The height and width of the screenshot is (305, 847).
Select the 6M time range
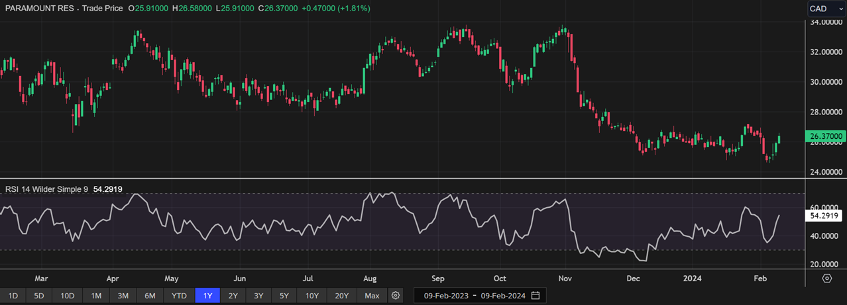(x=150, y=295)
